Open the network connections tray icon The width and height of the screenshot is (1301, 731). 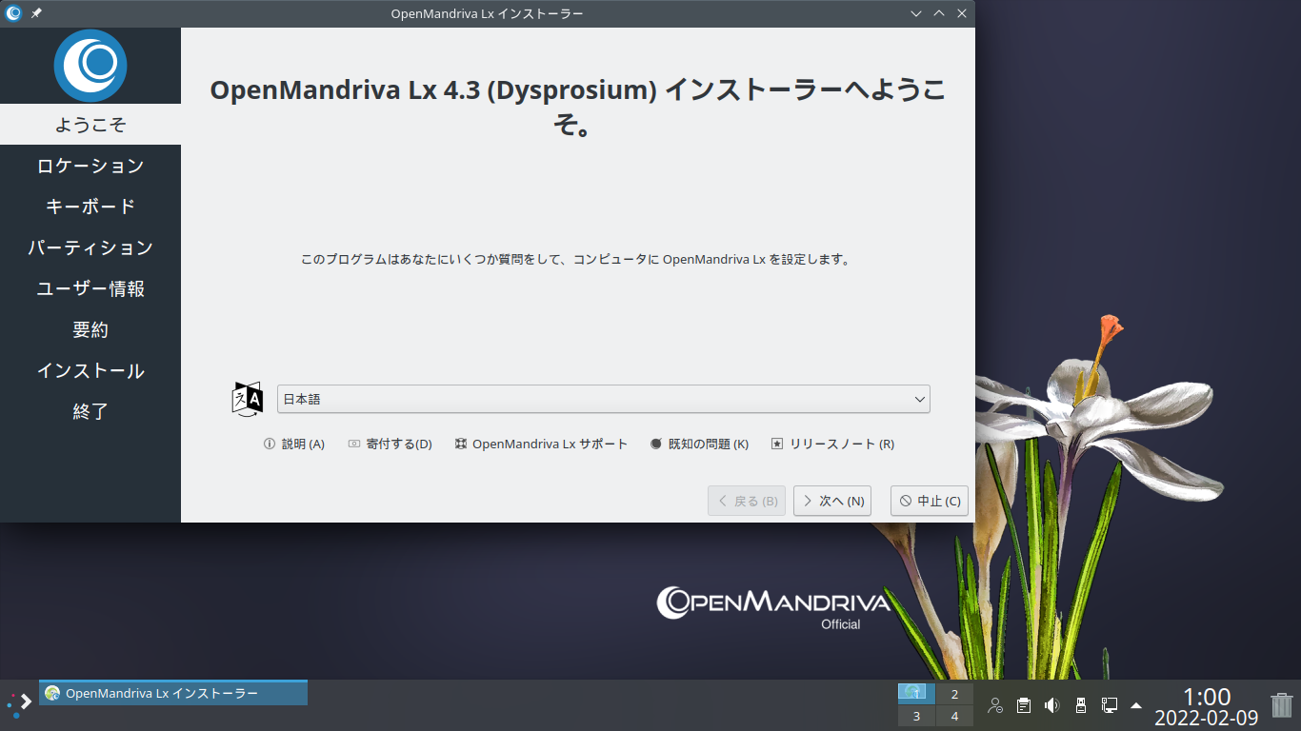(1109, 705)
